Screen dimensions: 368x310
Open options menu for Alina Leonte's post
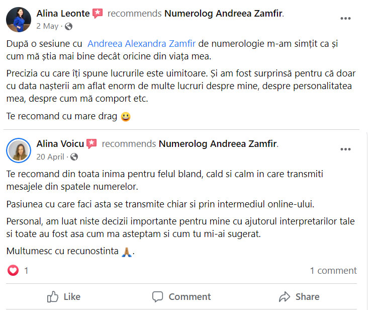click(345, 19)
